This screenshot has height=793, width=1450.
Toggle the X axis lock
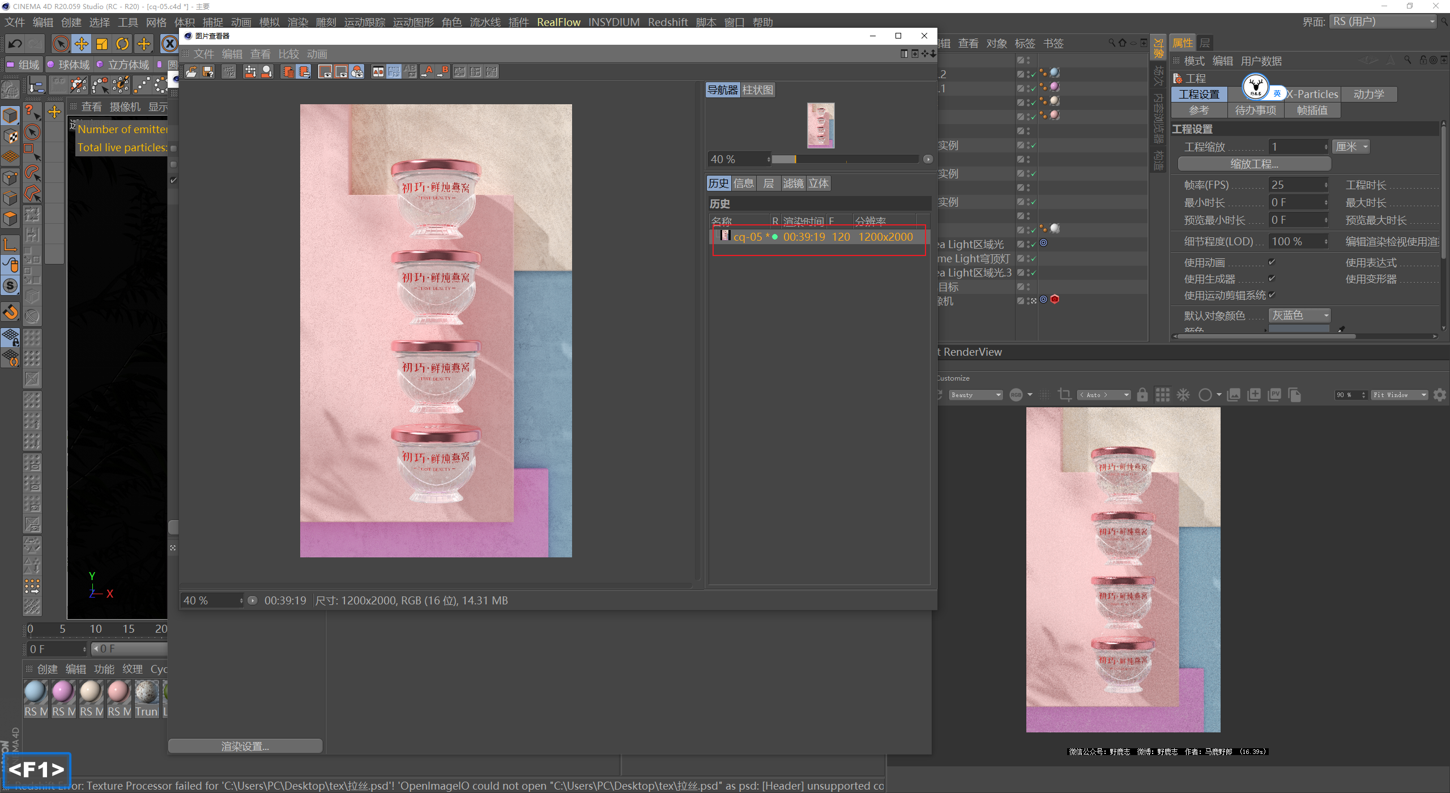click(x=169, y=44)
